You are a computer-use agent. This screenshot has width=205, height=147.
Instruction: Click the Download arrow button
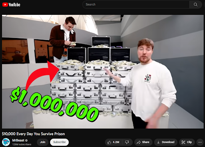[166, 142]
